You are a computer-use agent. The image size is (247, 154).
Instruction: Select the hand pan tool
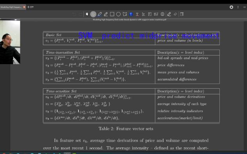[87, 14]
